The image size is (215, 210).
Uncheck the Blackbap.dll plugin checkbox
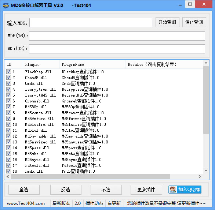coord(8,71)
